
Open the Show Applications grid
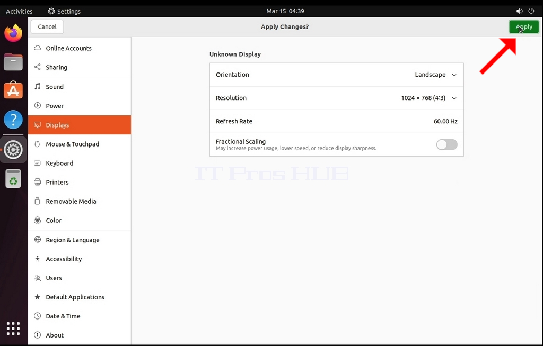(13, 329)
